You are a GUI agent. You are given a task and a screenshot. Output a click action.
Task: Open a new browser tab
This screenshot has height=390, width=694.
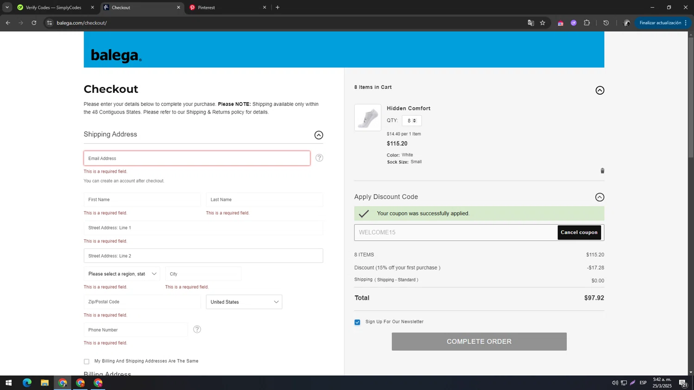(x=278, y=7)
